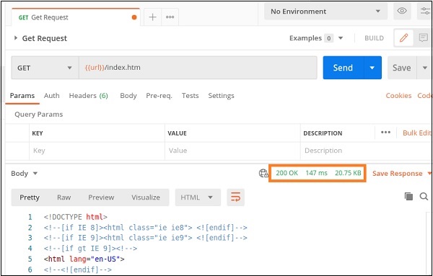433x276 pixels.
Task: Open the comments icon beside pencil
Action: click(x=423, y=37)
